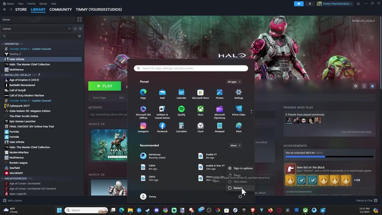Click Add a Game in Steam

(12, 201)
